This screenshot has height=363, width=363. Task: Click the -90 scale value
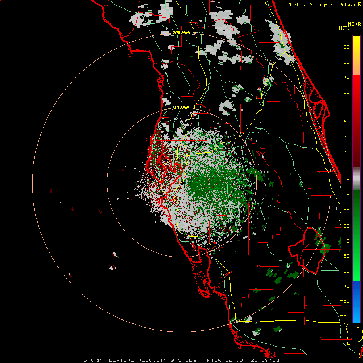[345, 316]
